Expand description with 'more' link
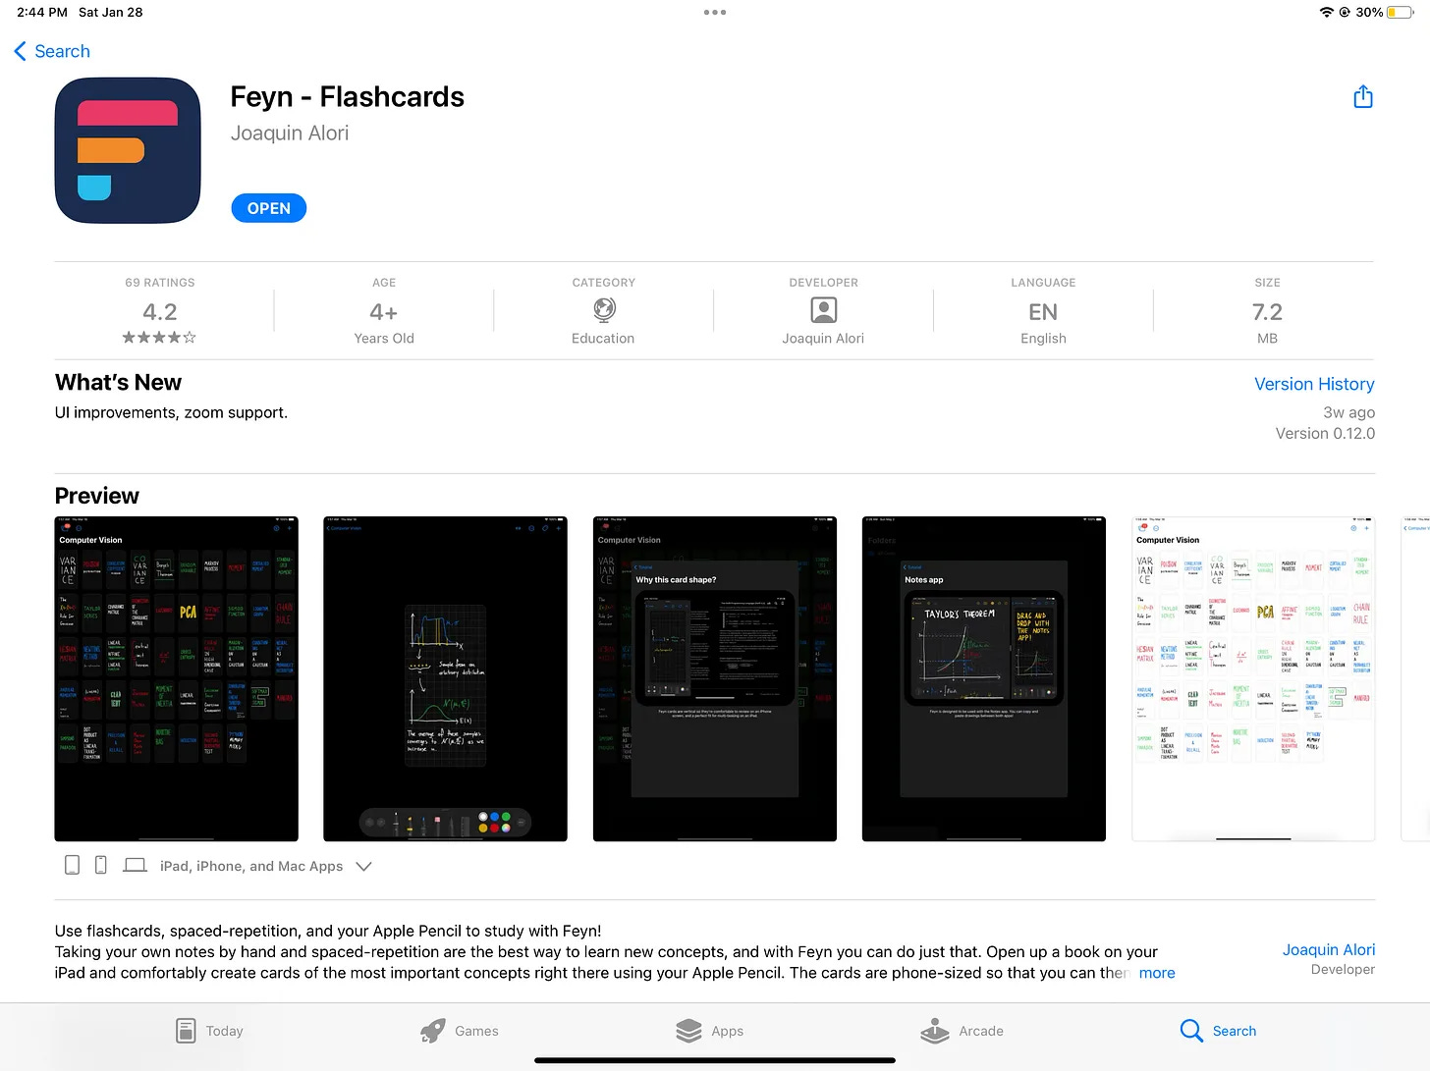 pyautogui.click(x=1156, y=973)
